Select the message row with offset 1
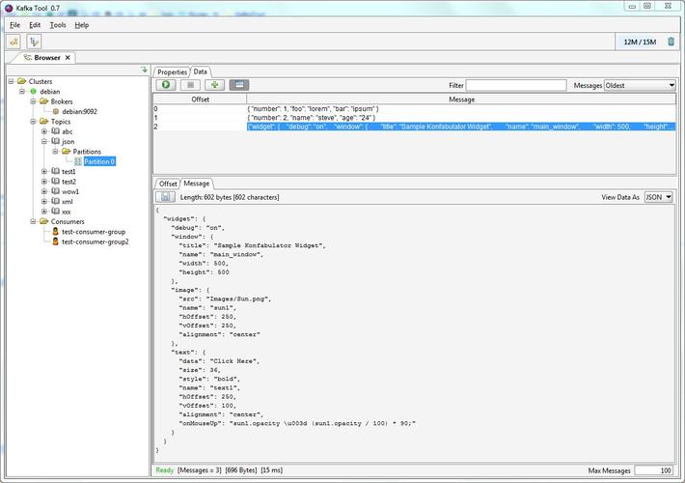The width and height of the screenshot is (685, 483). (414, 118)
